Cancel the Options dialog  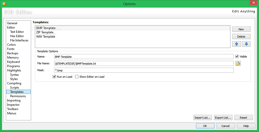pyautogui.click(x=226, y=126)
